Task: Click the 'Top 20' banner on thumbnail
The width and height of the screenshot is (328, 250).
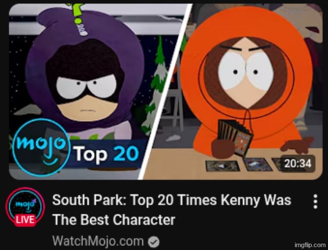Action: 106,154
